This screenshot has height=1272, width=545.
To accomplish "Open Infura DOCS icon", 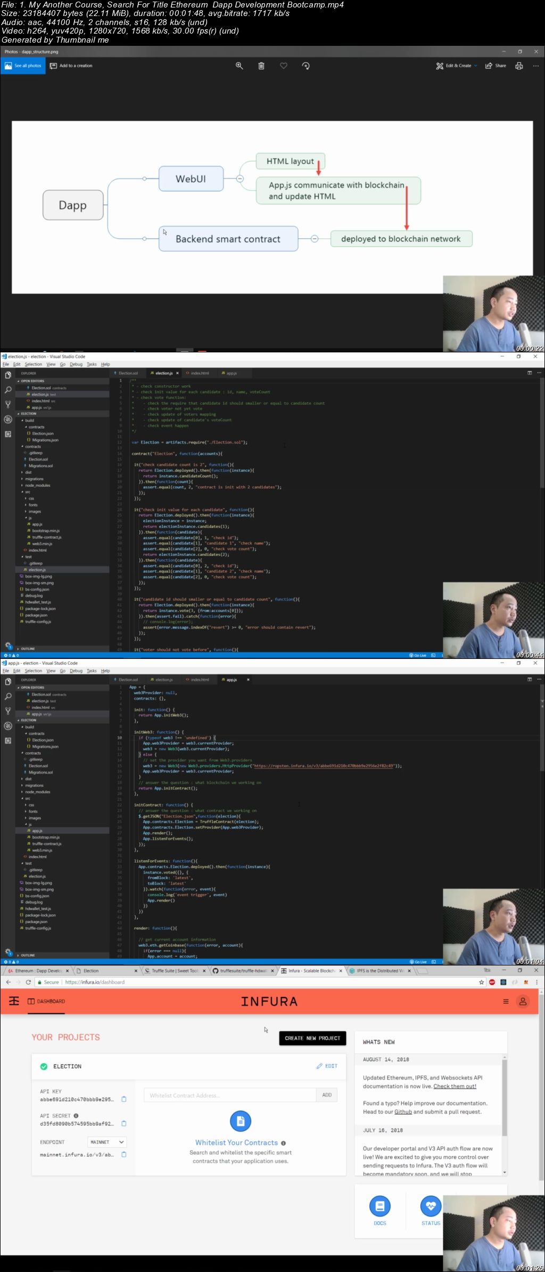I will tap(380, 1206).
